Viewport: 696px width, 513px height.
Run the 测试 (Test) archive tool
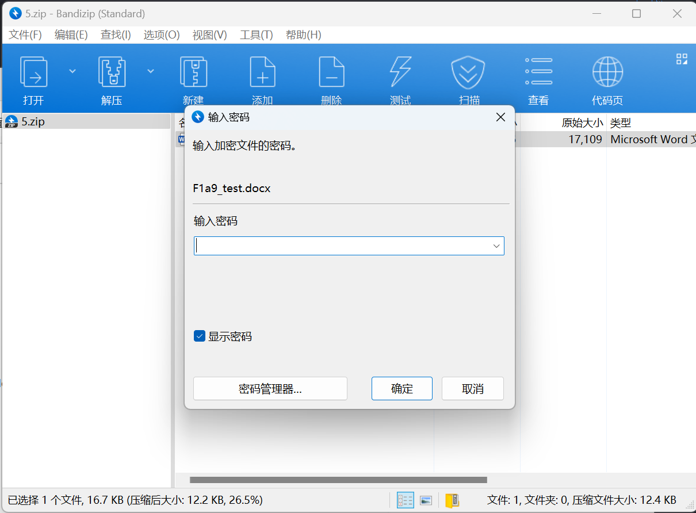coord(400,72)
